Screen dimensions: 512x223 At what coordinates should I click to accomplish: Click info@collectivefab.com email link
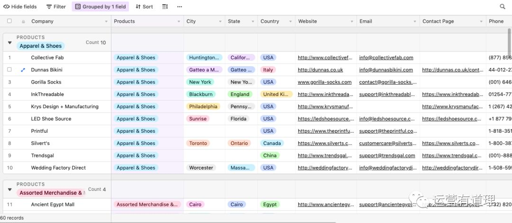(386, 58)
